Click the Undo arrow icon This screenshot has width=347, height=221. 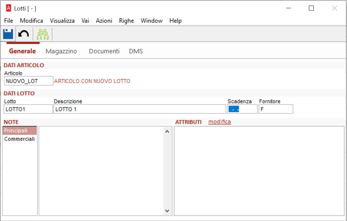pyautogui.click(x=24, y=34)
